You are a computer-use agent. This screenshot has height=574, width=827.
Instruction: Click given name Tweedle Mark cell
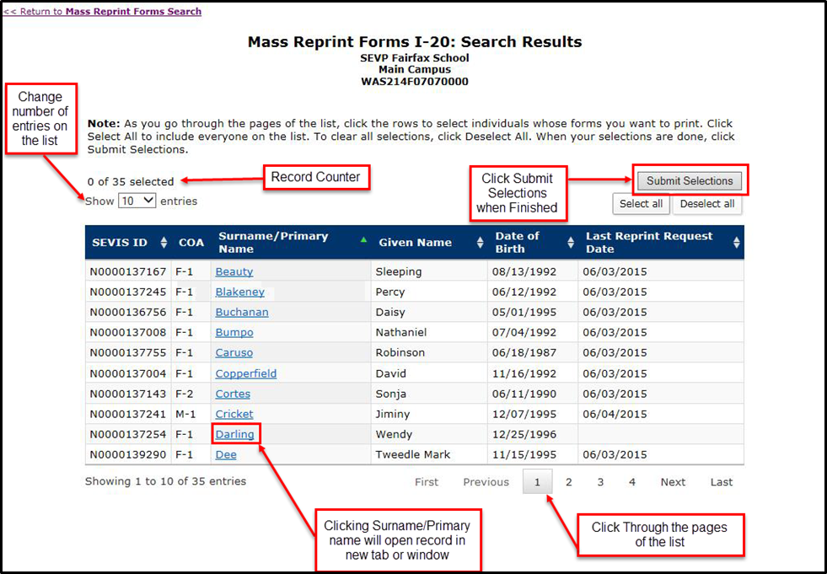tap(429, 455)
